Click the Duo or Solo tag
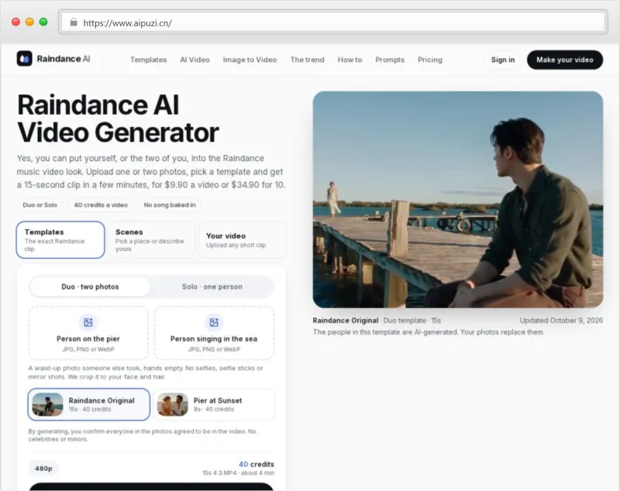The height and width of the screenshot is (491, 620). point(40,205)
